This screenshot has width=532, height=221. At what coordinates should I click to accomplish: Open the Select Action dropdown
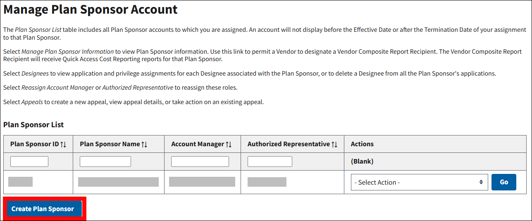(419, 182)
